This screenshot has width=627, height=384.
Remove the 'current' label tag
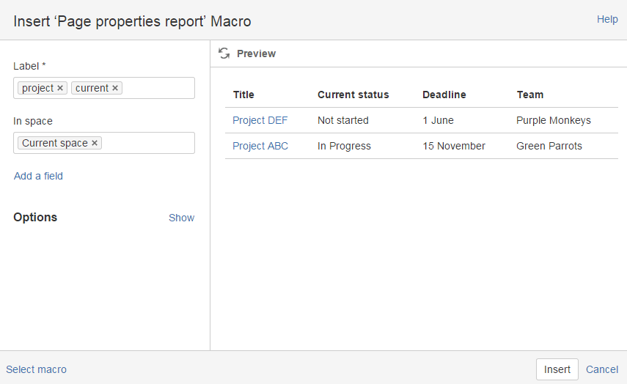pos(115,88)
